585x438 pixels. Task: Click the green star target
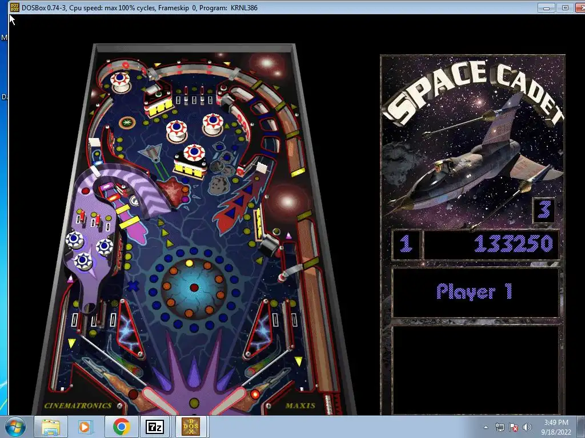(x=127, y=122)
